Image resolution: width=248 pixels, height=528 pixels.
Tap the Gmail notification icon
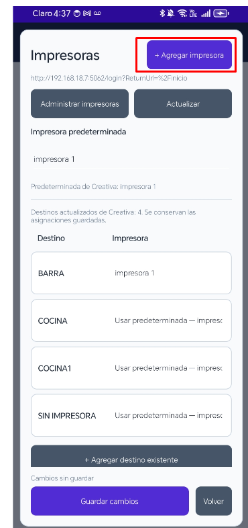(x=87, y=13)
